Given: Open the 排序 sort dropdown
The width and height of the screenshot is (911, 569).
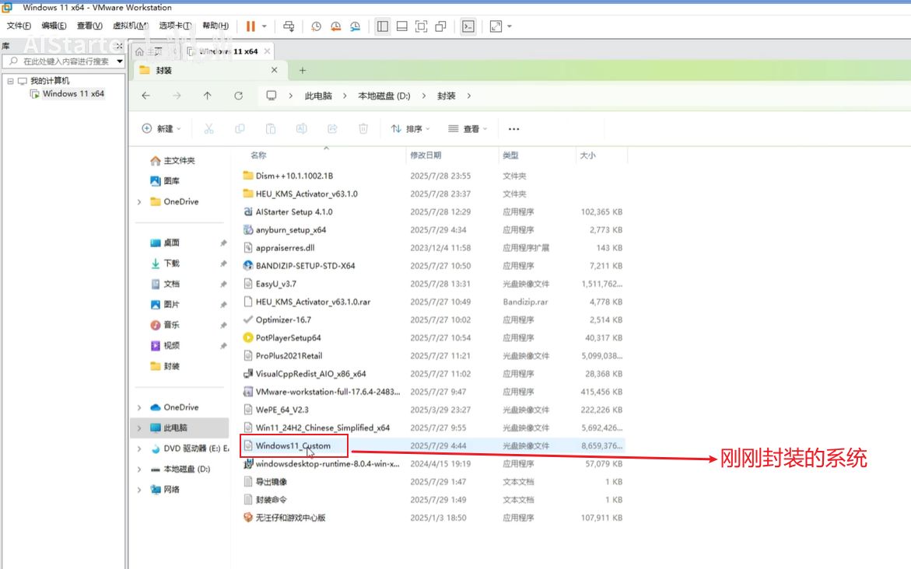Looking at the screenshot, I should [409, 129].
